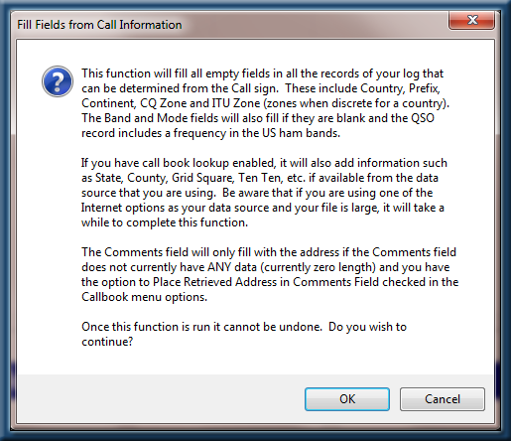
Task: Click the paragraph beginning 'The Comments field will only'
Action: click(270, 274)
